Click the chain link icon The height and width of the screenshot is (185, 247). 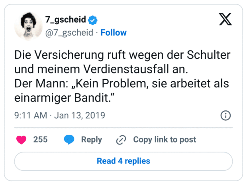click(121, 140)
